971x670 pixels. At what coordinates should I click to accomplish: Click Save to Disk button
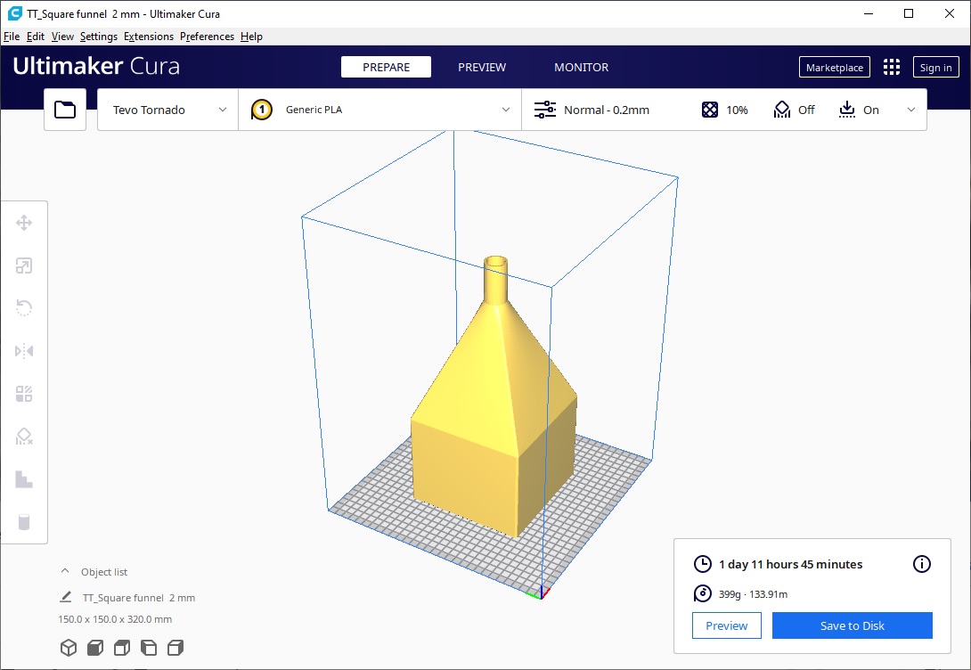[852, 625]
